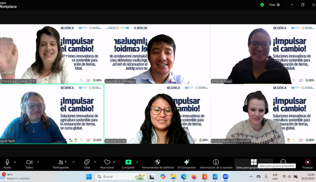The width and height of the screenshot is (316, 182).
Task: Click the green encryption shield icon
Action: click(x=262, y=5)
